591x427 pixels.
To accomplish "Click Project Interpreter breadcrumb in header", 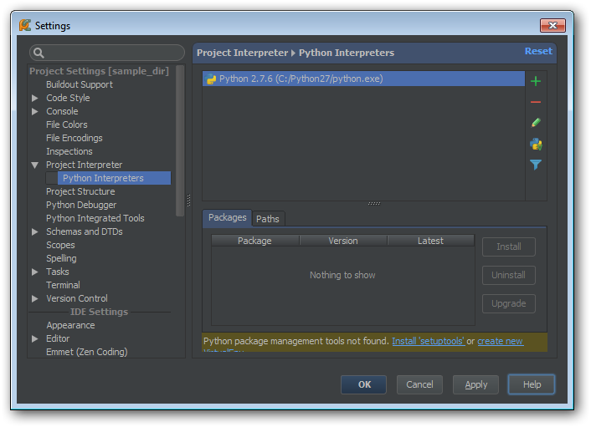I will (242, 53).
